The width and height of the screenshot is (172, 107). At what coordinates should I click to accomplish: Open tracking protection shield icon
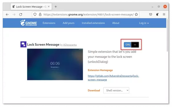(x=35, y=14)
